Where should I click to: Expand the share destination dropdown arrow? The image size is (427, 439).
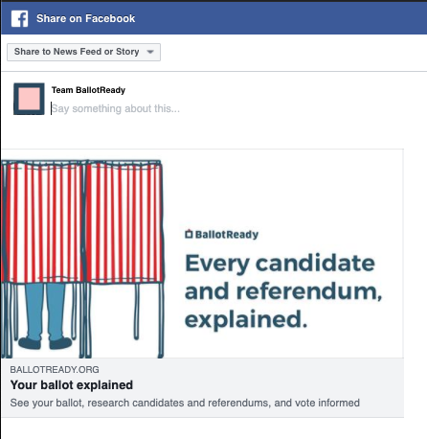150,52
